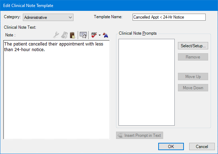Click the Move Down button

click(193, 88)
